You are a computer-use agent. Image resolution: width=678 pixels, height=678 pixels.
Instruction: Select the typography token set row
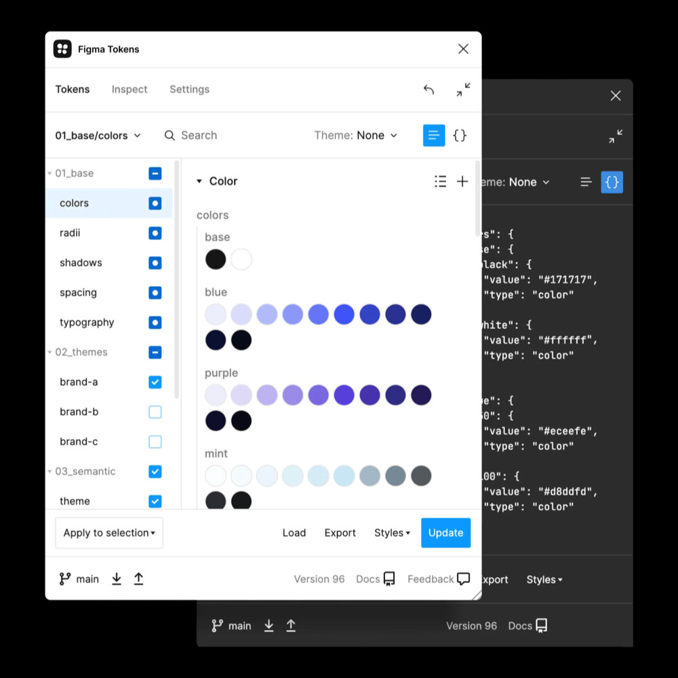click(109, 323)
